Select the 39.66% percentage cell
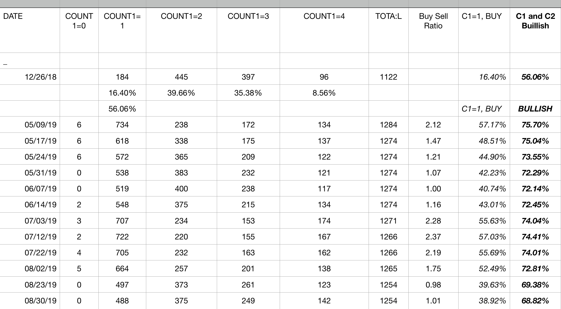Screen dimensions: 561x309 coord(181,93)
